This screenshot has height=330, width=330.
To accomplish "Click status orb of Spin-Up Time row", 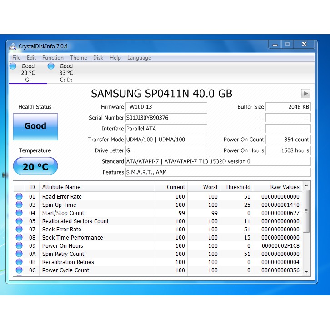I will click(x=19, y=205).
